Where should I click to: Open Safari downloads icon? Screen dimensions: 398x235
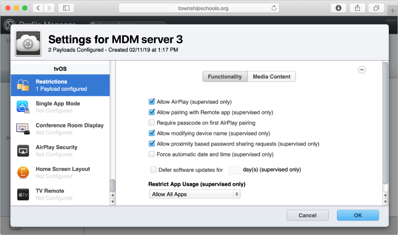pos(338,8)
